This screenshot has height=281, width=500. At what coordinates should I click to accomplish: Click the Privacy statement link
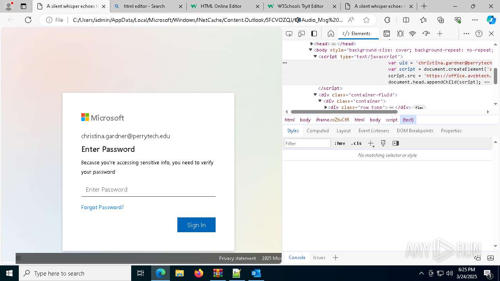[237, 258]
